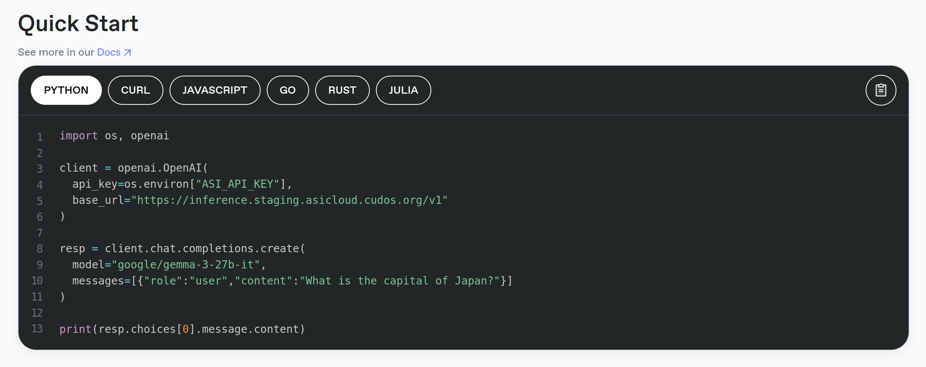This screenshot has width=926, height=367.
Task: Click line number 10 in the gutter
Action: click(x=37, y=281)
